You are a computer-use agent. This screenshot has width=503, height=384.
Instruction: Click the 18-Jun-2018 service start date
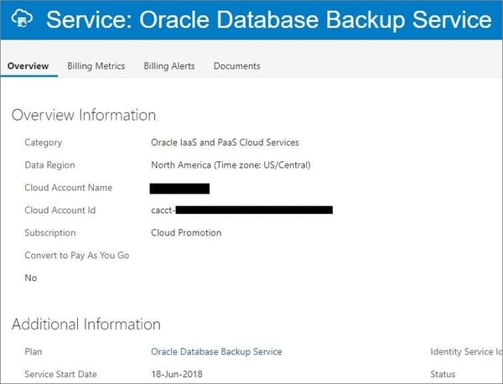pos(177,375)
